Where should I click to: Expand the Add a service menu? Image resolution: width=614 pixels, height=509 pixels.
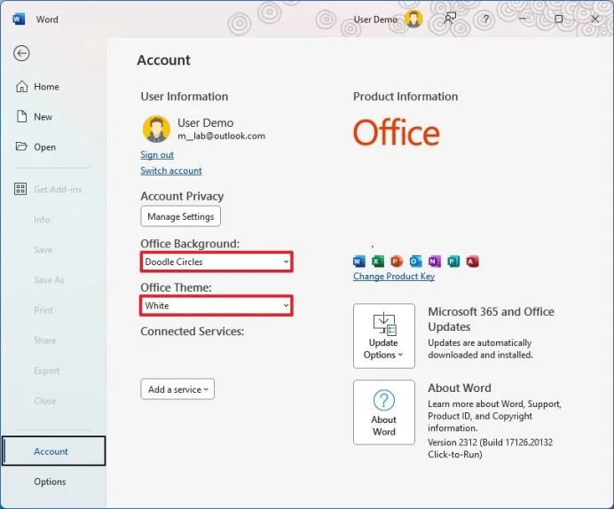pyautogui.click(x=177, y=389)
